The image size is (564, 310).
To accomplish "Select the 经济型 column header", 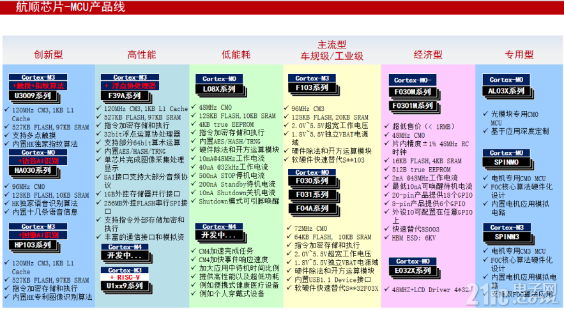I will pos(428,55).
